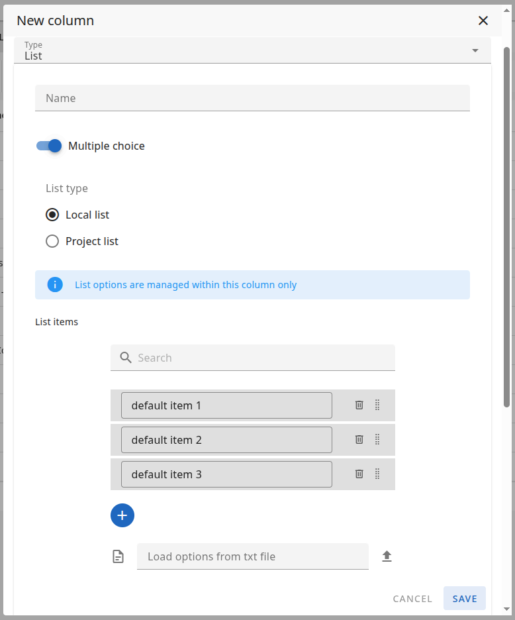
Task: Click the Load options from txt file field
Action: (x=252, y=556)
